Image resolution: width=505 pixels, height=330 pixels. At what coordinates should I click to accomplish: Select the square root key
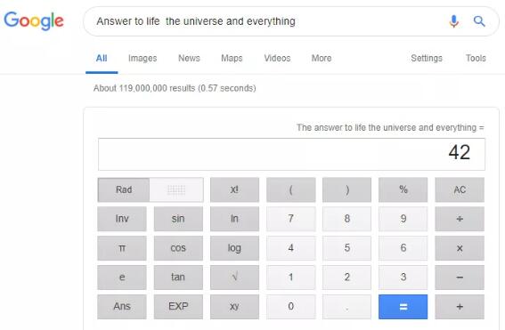coord(234,277)
